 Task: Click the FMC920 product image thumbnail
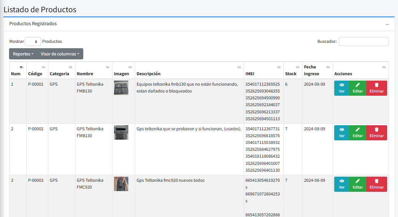(x=121, y=184)
